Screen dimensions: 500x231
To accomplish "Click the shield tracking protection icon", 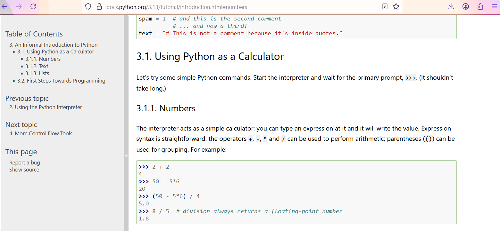I will pos(88,7).
